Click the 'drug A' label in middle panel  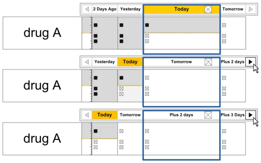point(42,85)
